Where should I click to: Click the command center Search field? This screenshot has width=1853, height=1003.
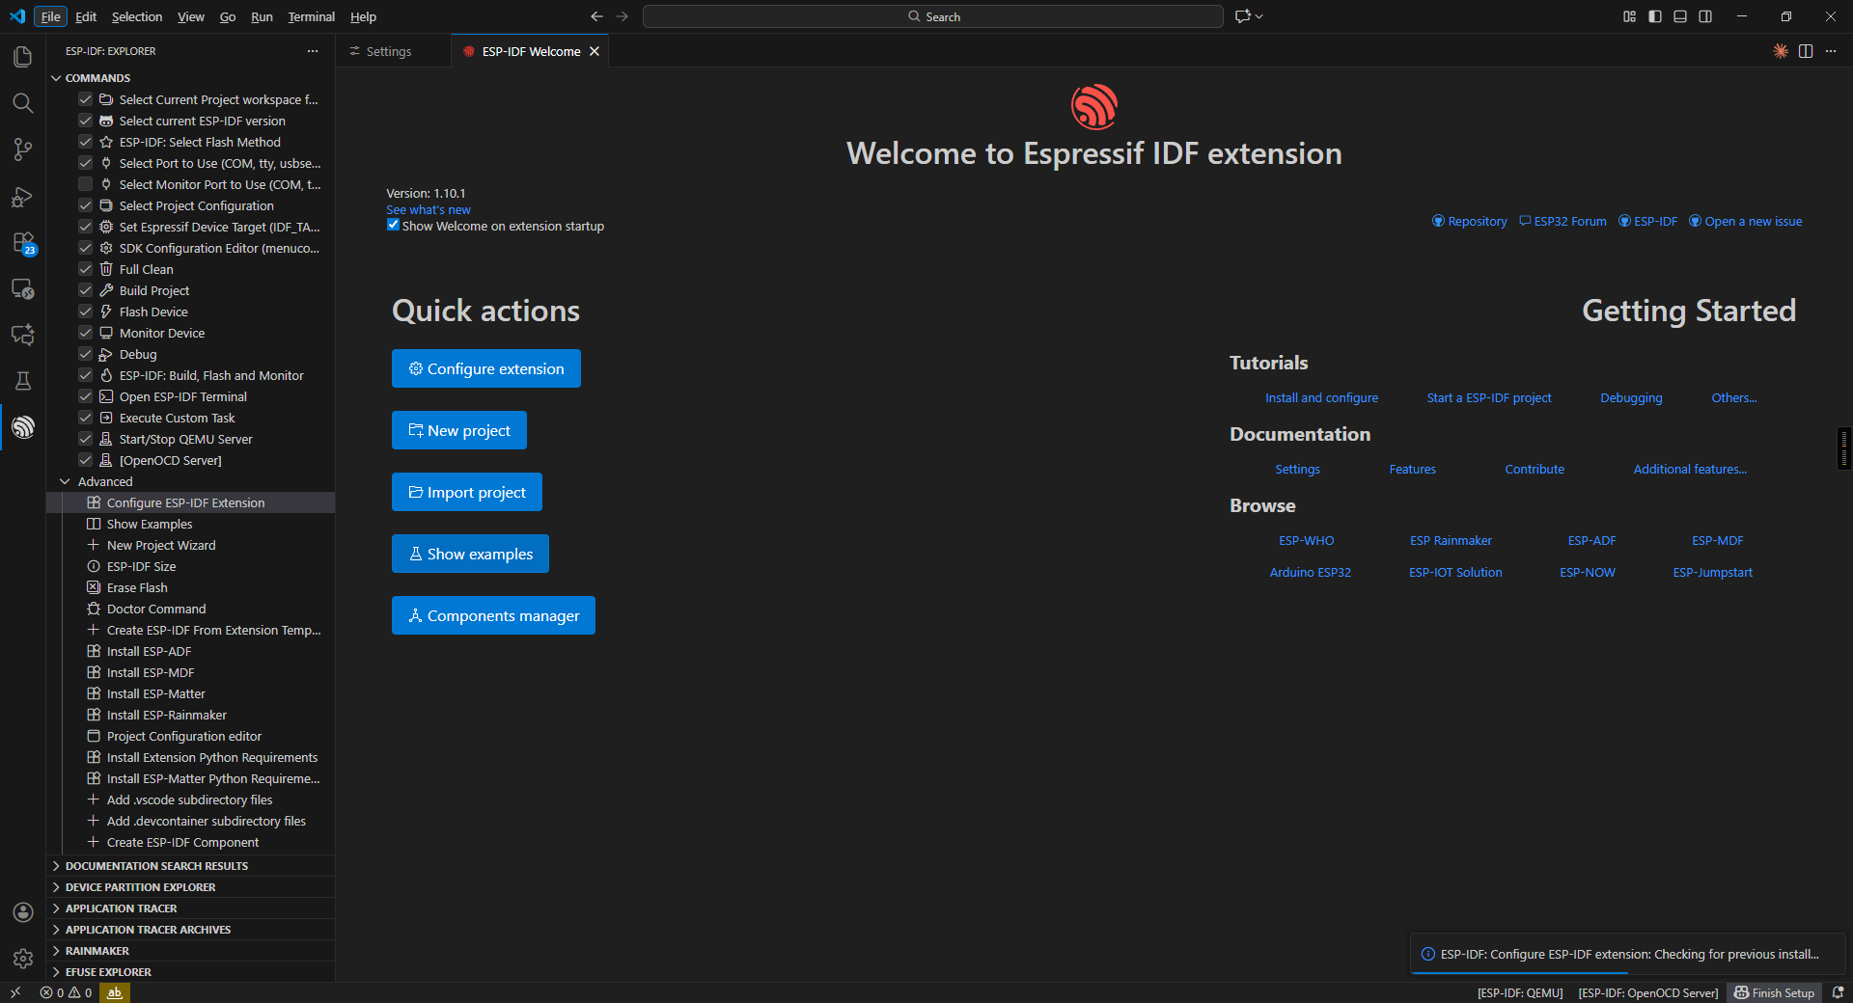[933, 16]
